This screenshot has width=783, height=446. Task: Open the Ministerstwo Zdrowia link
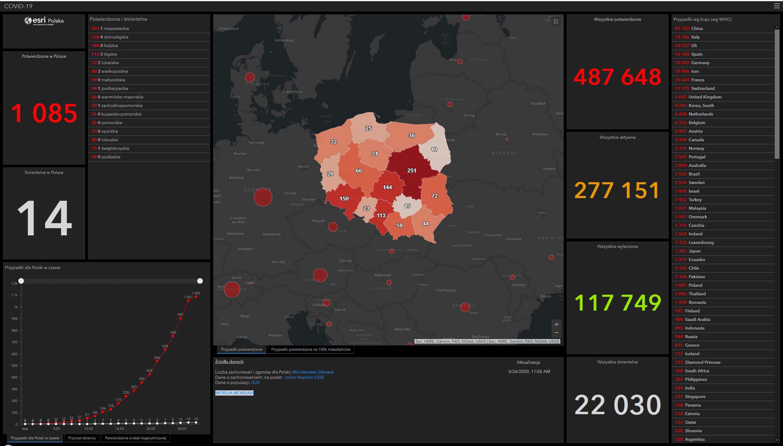(313, 372)
